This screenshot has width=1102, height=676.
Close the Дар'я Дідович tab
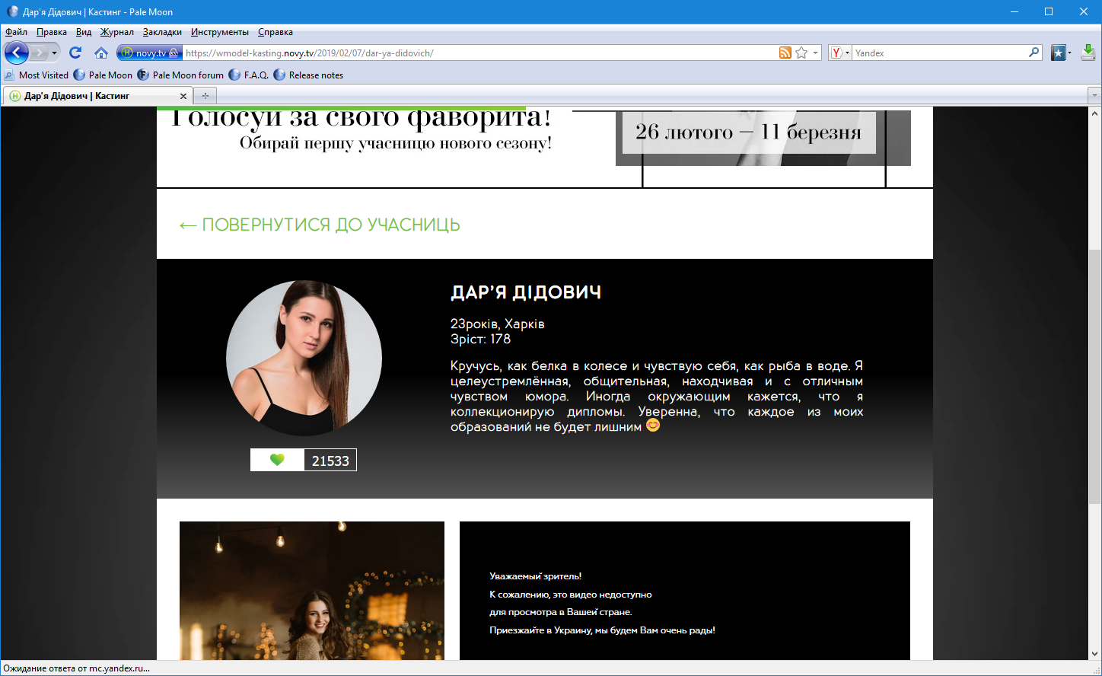tap(183, 96)
